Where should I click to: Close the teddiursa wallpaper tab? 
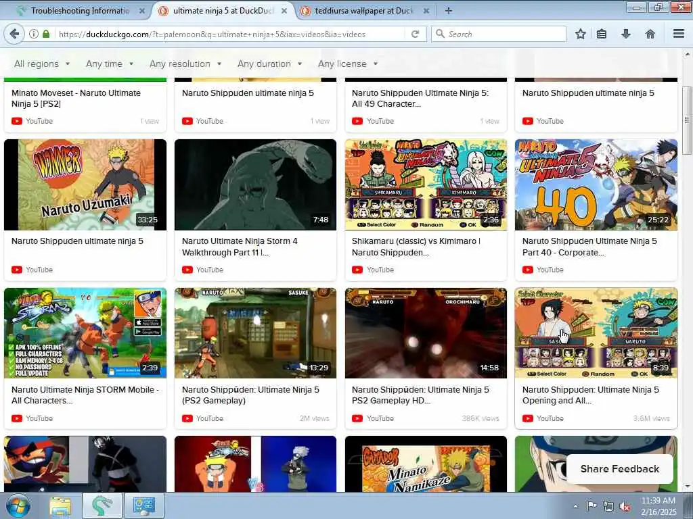pos(426,11)
